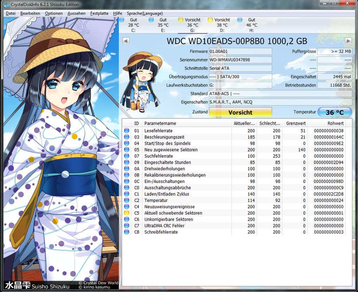Screen dimensions: 358x292
Task: Click the blue orb for Ein-/Ausschaltungen row
Action: [x=126, y=181]
